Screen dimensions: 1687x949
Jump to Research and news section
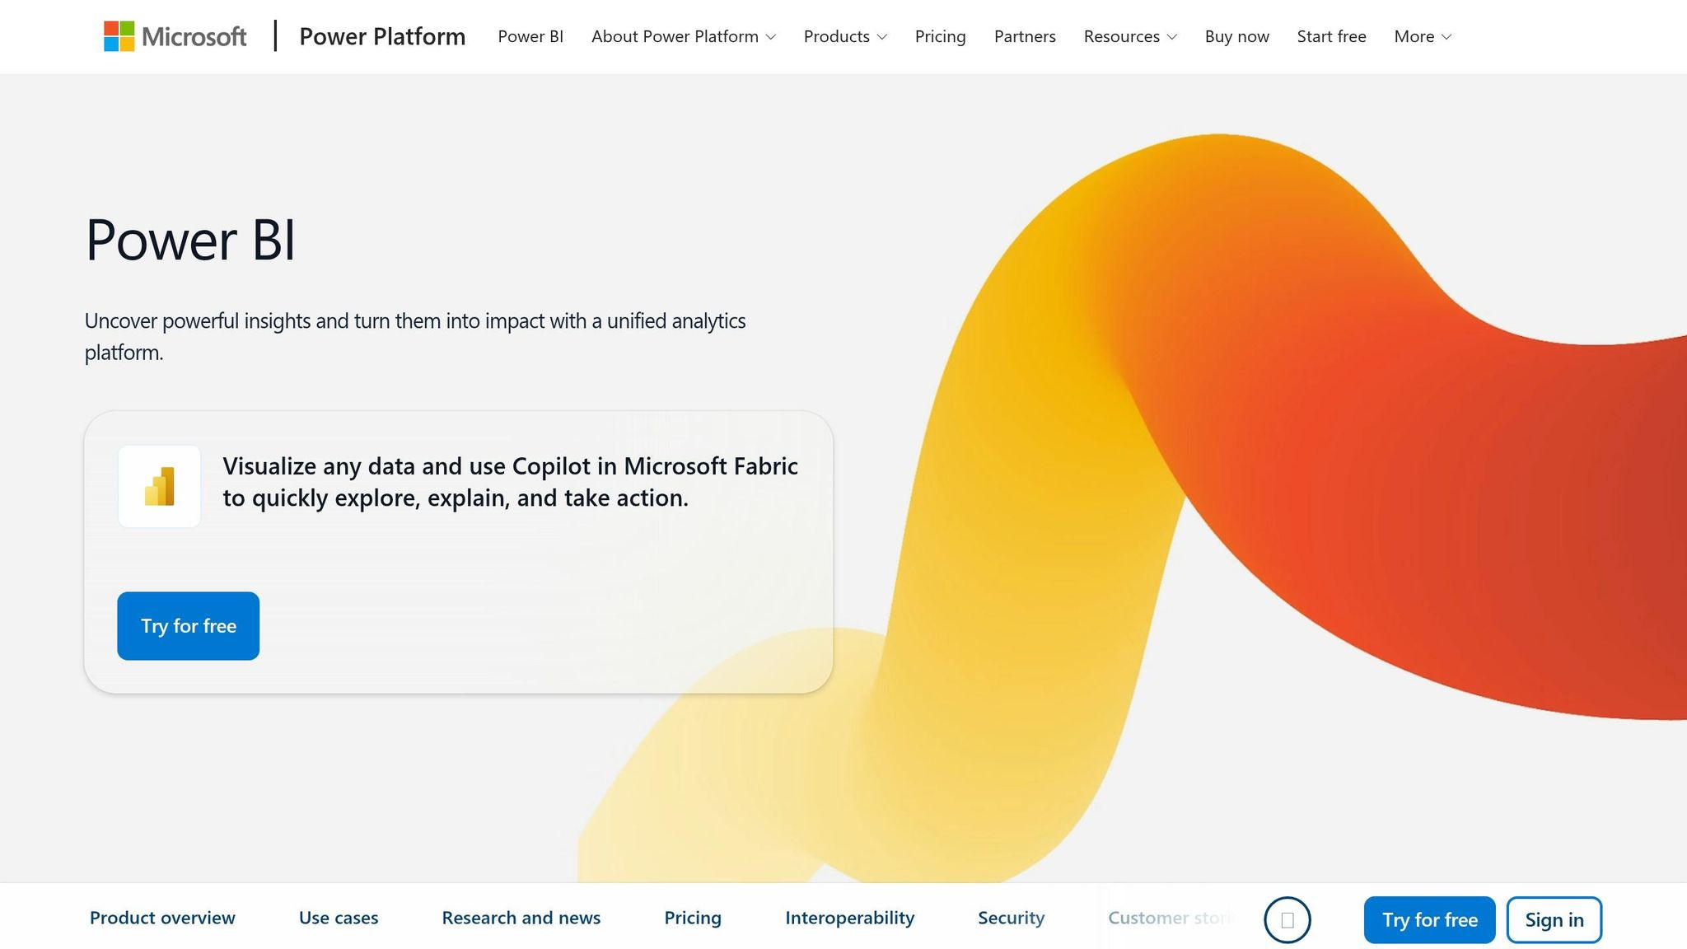(521, 918)
